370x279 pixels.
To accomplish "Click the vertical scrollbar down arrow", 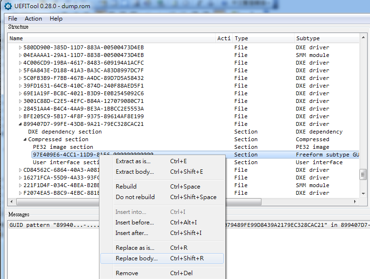I will pyautogui.click(x=363, y=194).
